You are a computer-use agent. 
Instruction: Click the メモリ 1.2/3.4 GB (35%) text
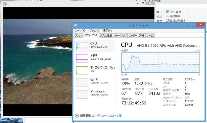point(101,57)
